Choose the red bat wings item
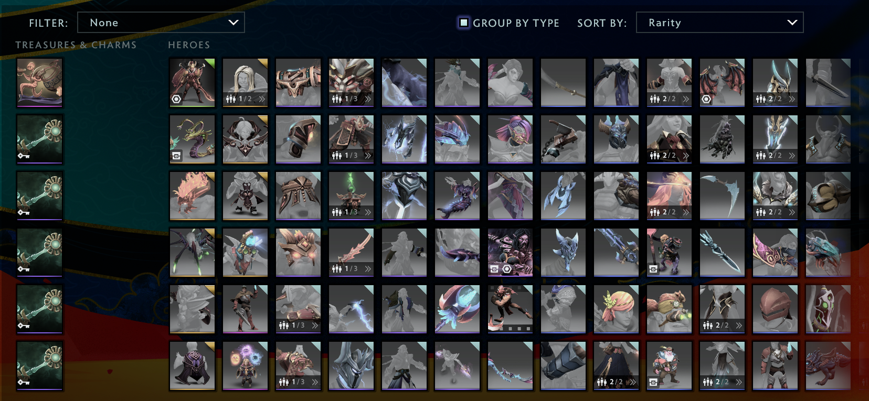The image size is (869, 401). (722, 82)
